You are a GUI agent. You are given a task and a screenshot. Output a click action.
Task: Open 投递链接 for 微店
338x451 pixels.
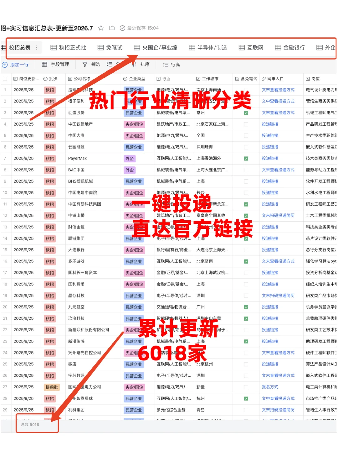(x=270, y=364)
